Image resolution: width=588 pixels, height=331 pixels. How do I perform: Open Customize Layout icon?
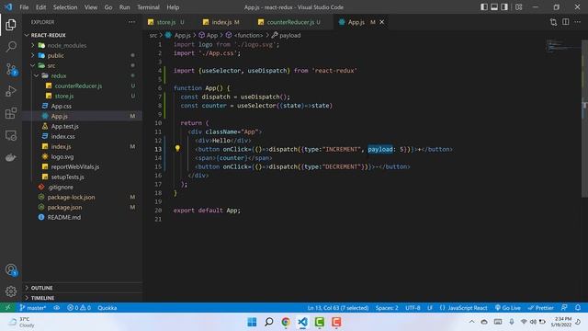click(x=518, y=7)
